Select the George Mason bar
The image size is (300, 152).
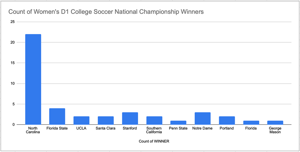coord(275,123)
